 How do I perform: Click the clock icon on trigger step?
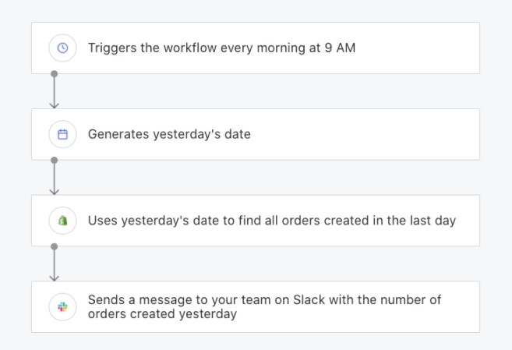click(62, 48)
